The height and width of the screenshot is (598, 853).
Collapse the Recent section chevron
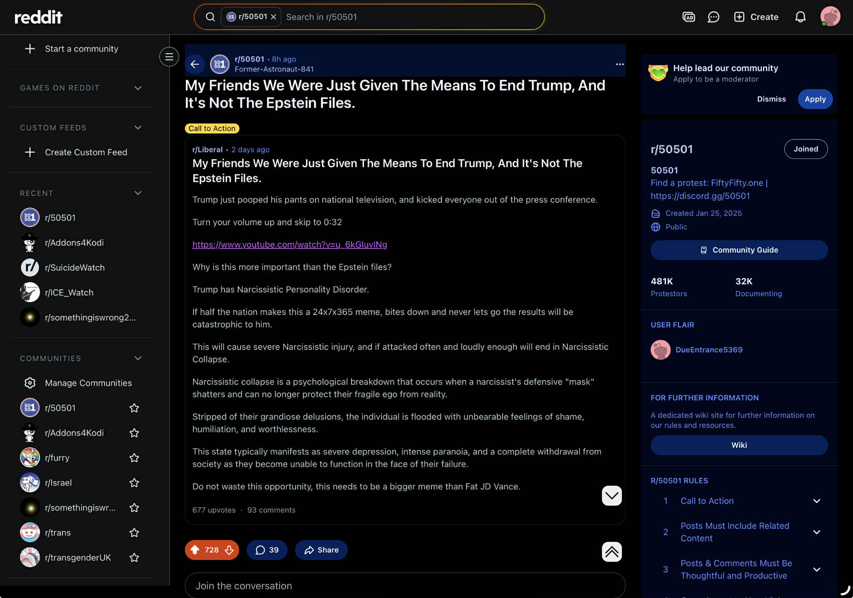138,193
